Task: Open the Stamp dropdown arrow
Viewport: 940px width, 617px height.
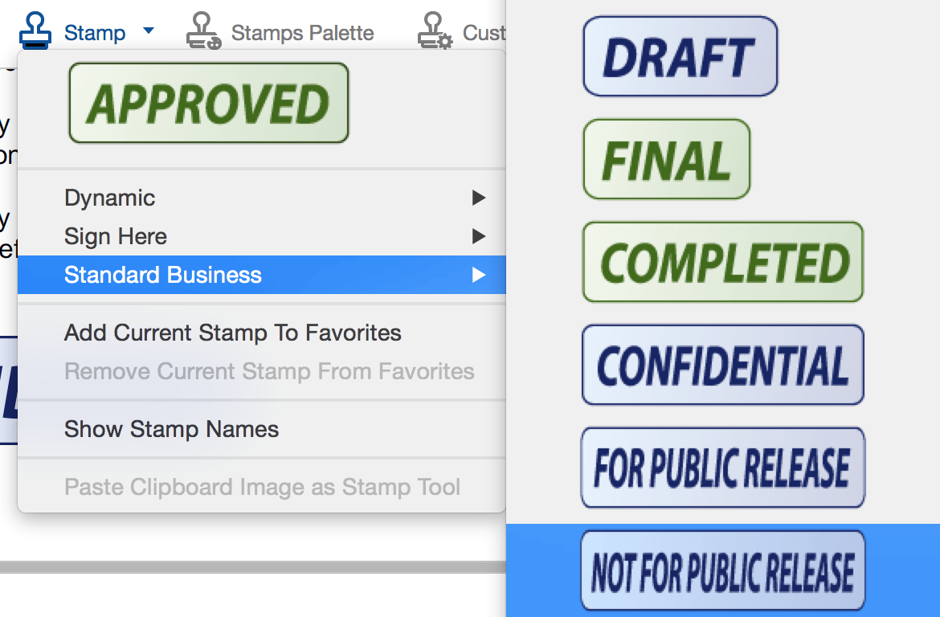Action: [x=148, y=31]
